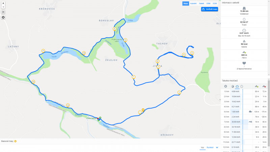
Task: Switch to Hybridní map view
Action: tap(193, 3)
